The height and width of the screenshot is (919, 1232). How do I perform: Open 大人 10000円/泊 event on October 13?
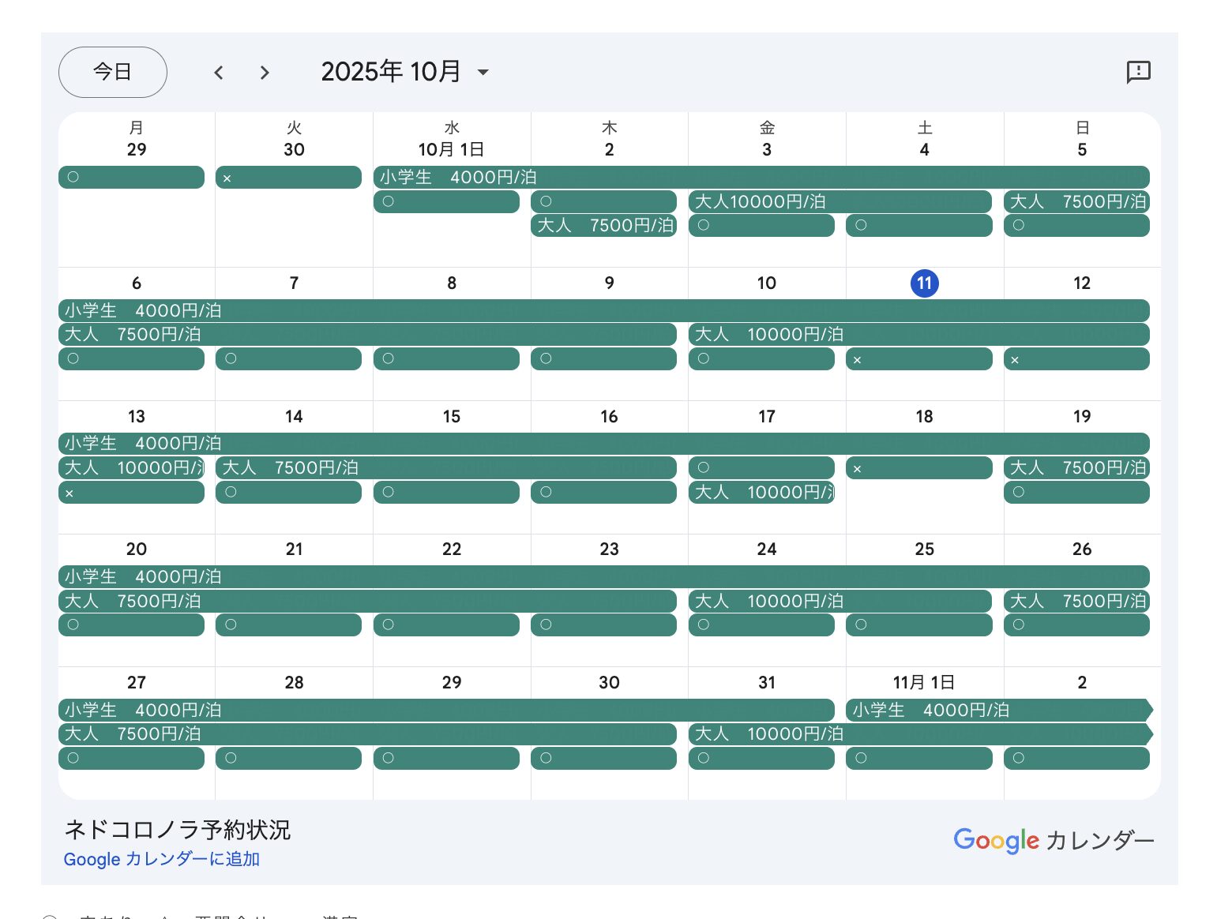coord(131,468)
